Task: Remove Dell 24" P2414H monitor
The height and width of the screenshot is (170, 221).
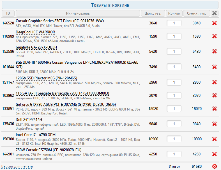Action: pos(214,124)
